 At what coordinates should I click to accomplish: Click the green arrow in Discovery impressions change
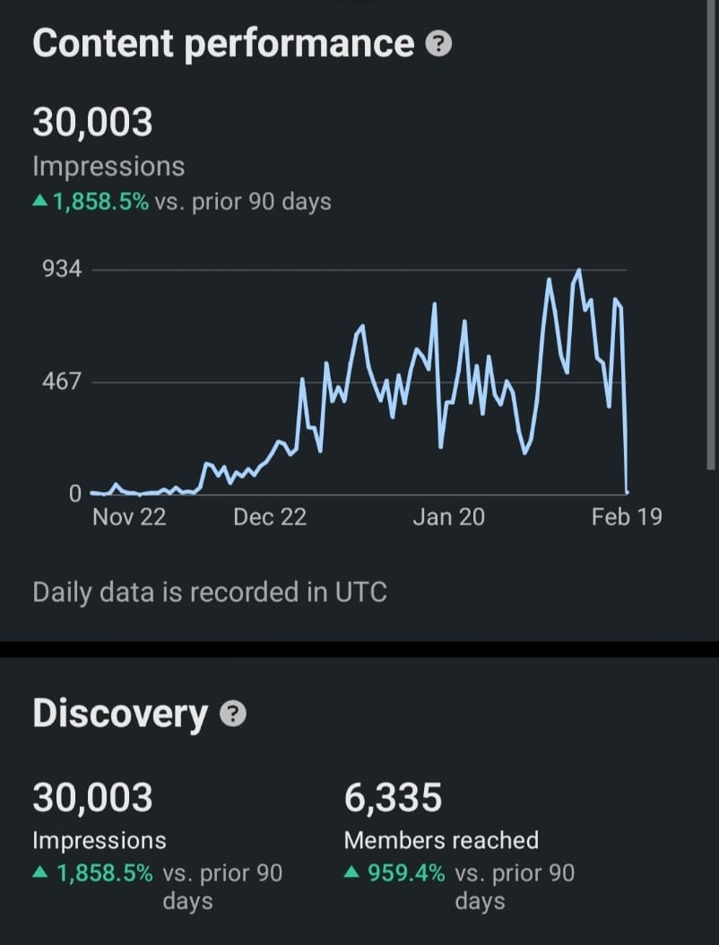tap(41, 873)
